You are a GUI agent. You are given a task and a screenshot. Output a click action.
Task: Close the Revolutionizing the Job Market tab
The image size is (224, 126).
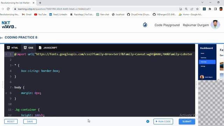pyautogui.click(x=34, y=3)
